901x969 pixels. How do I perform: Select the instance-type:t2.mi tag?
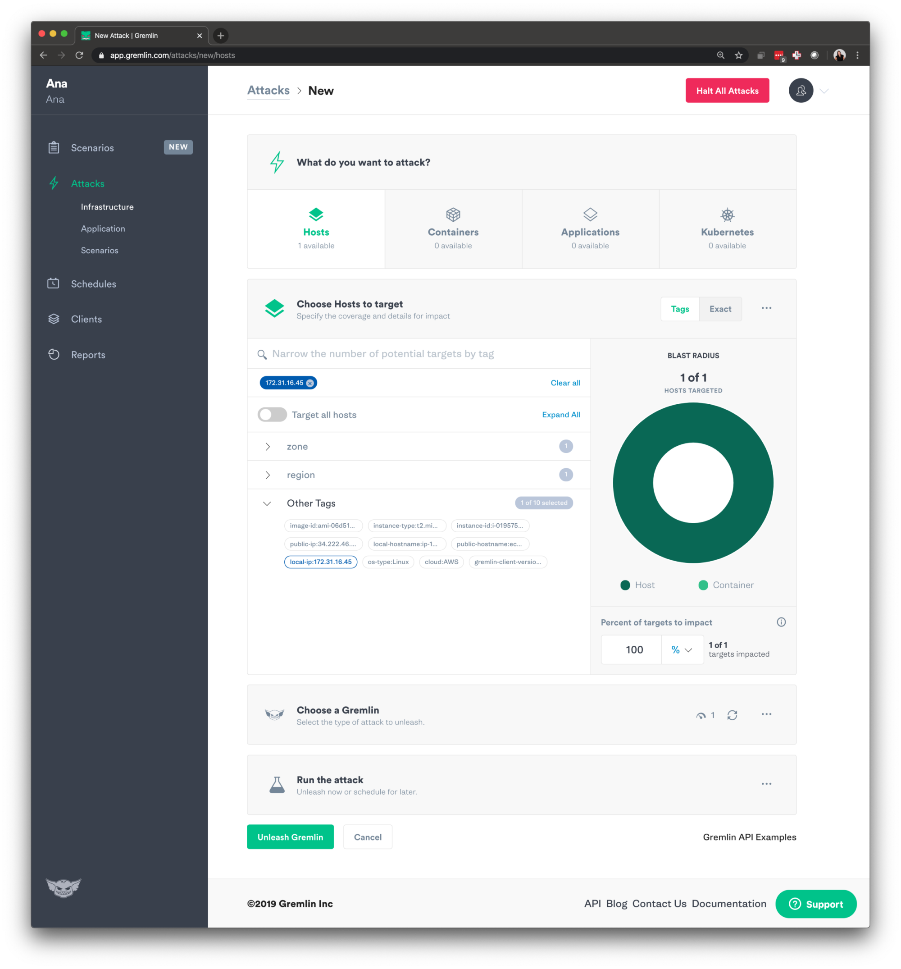(406, 526)
